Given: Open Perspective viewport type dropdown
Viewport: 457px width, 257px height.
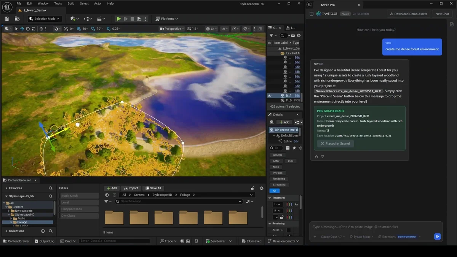Looking at the screenshot, I should coord(172,29).
